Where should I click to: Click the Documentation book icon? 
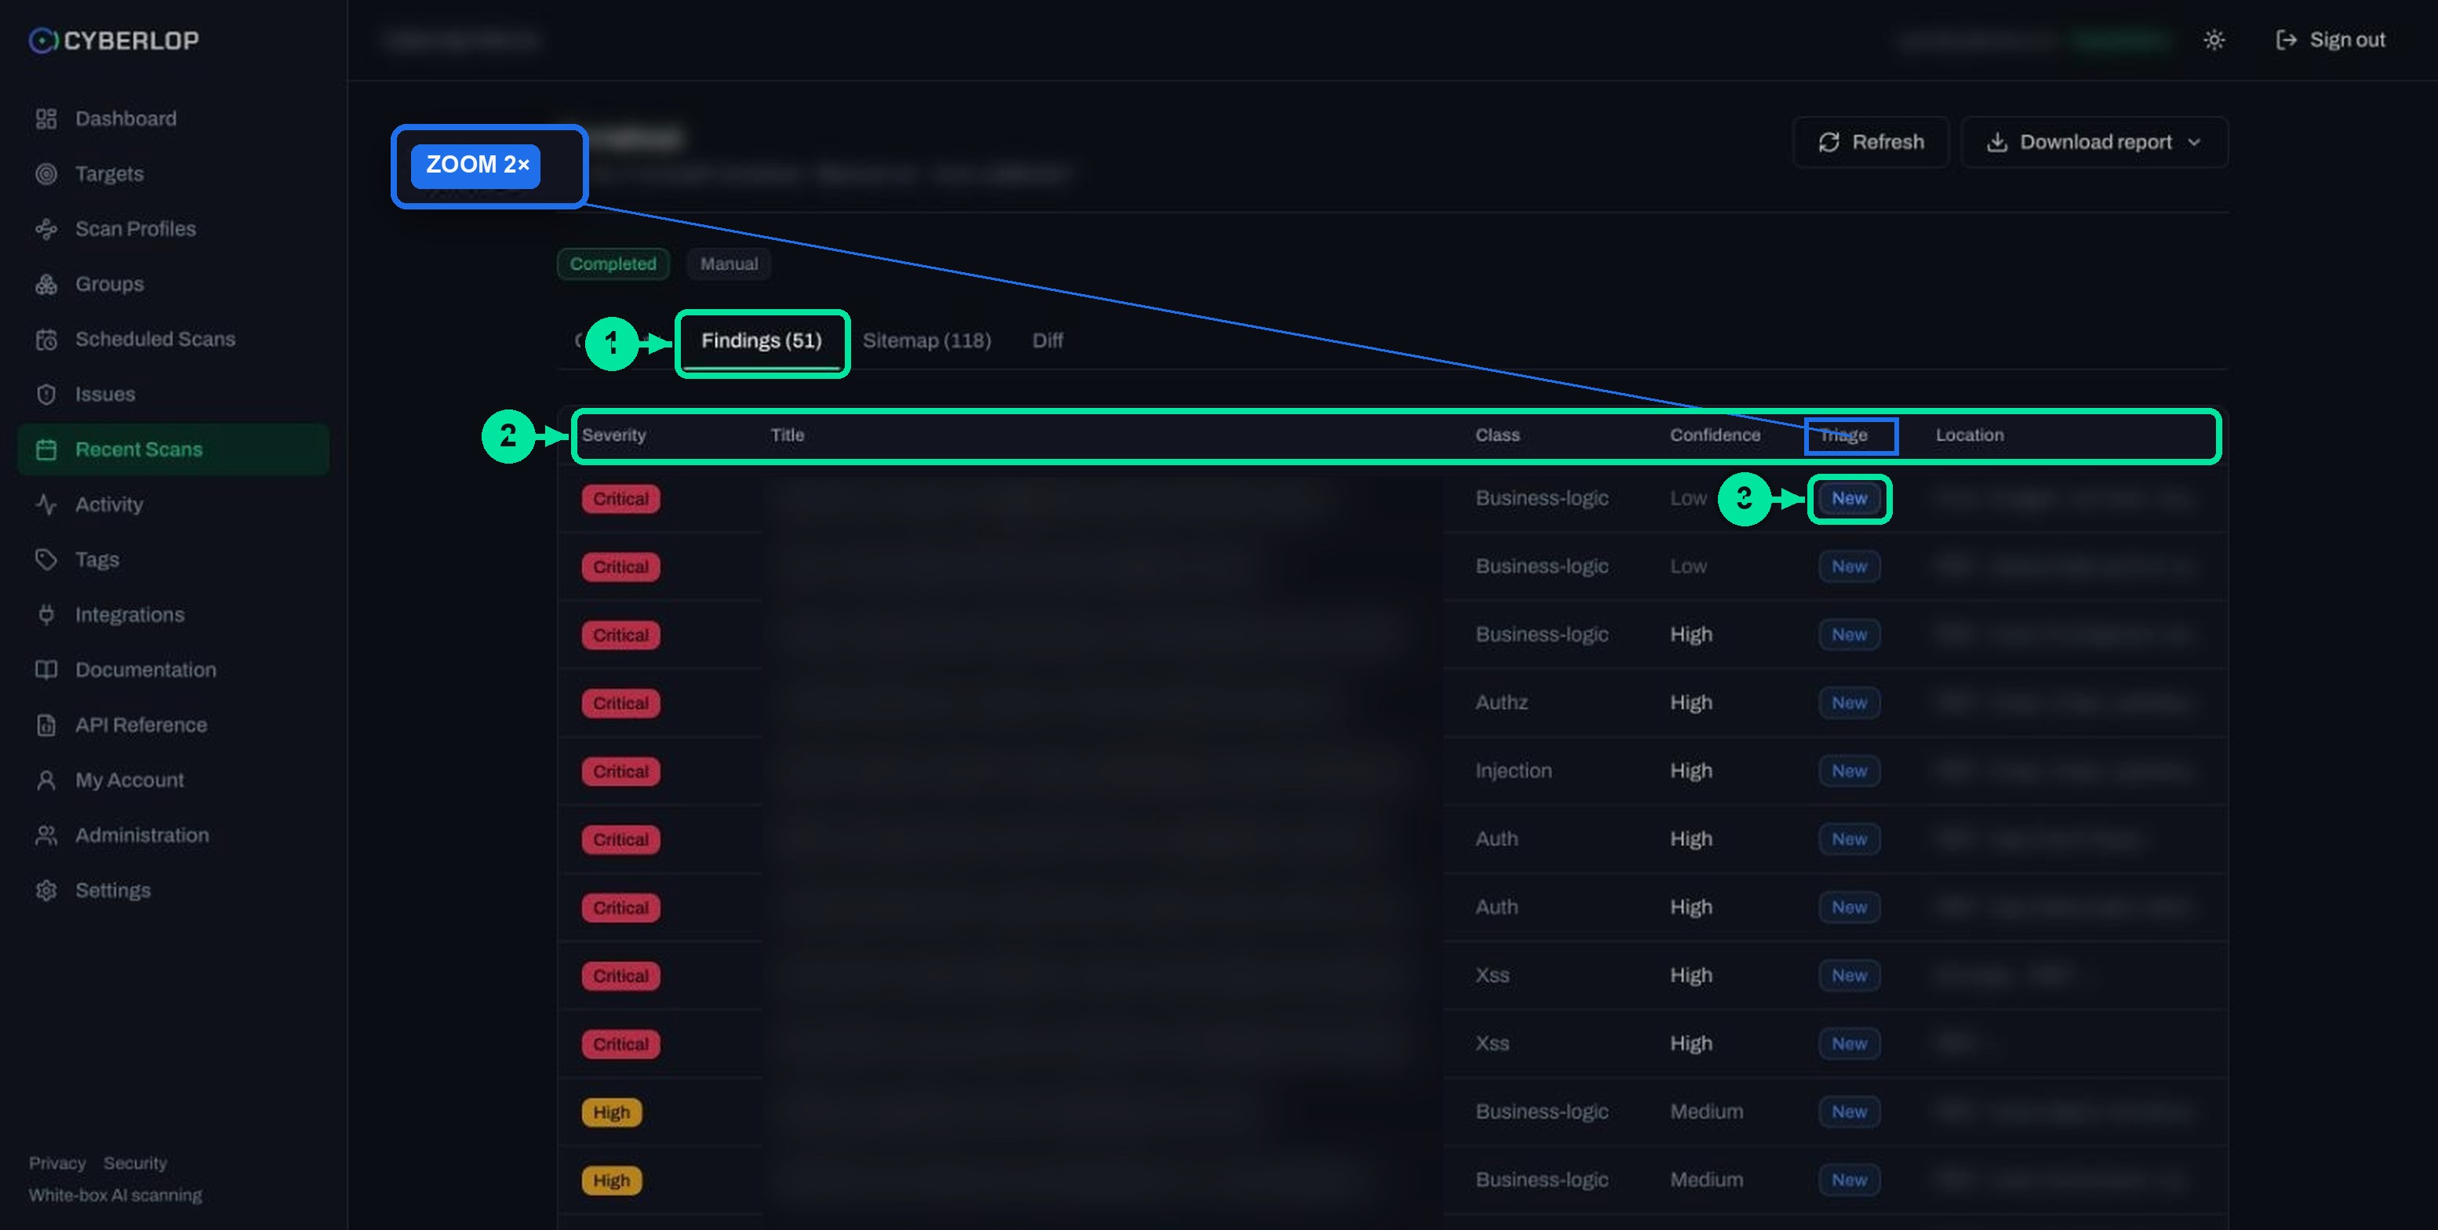coord(45,669)
